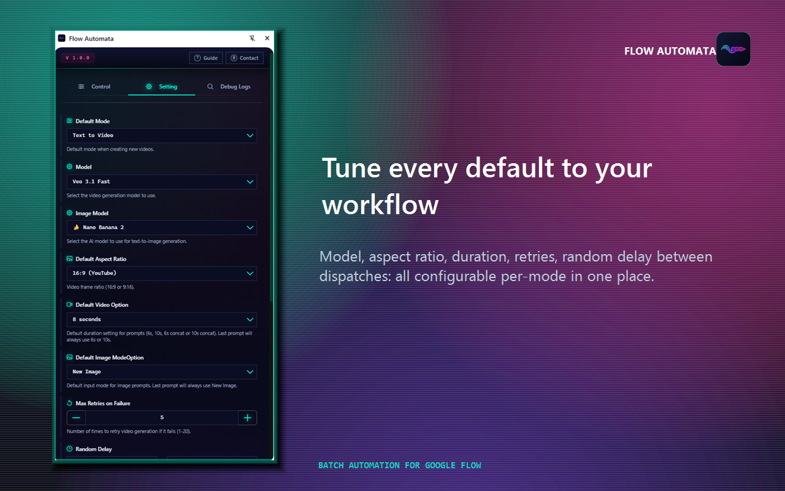Screen dimensions: 785x491
Task: Click the "Tune every default to your workflow" headline
Action: [487, 186]
